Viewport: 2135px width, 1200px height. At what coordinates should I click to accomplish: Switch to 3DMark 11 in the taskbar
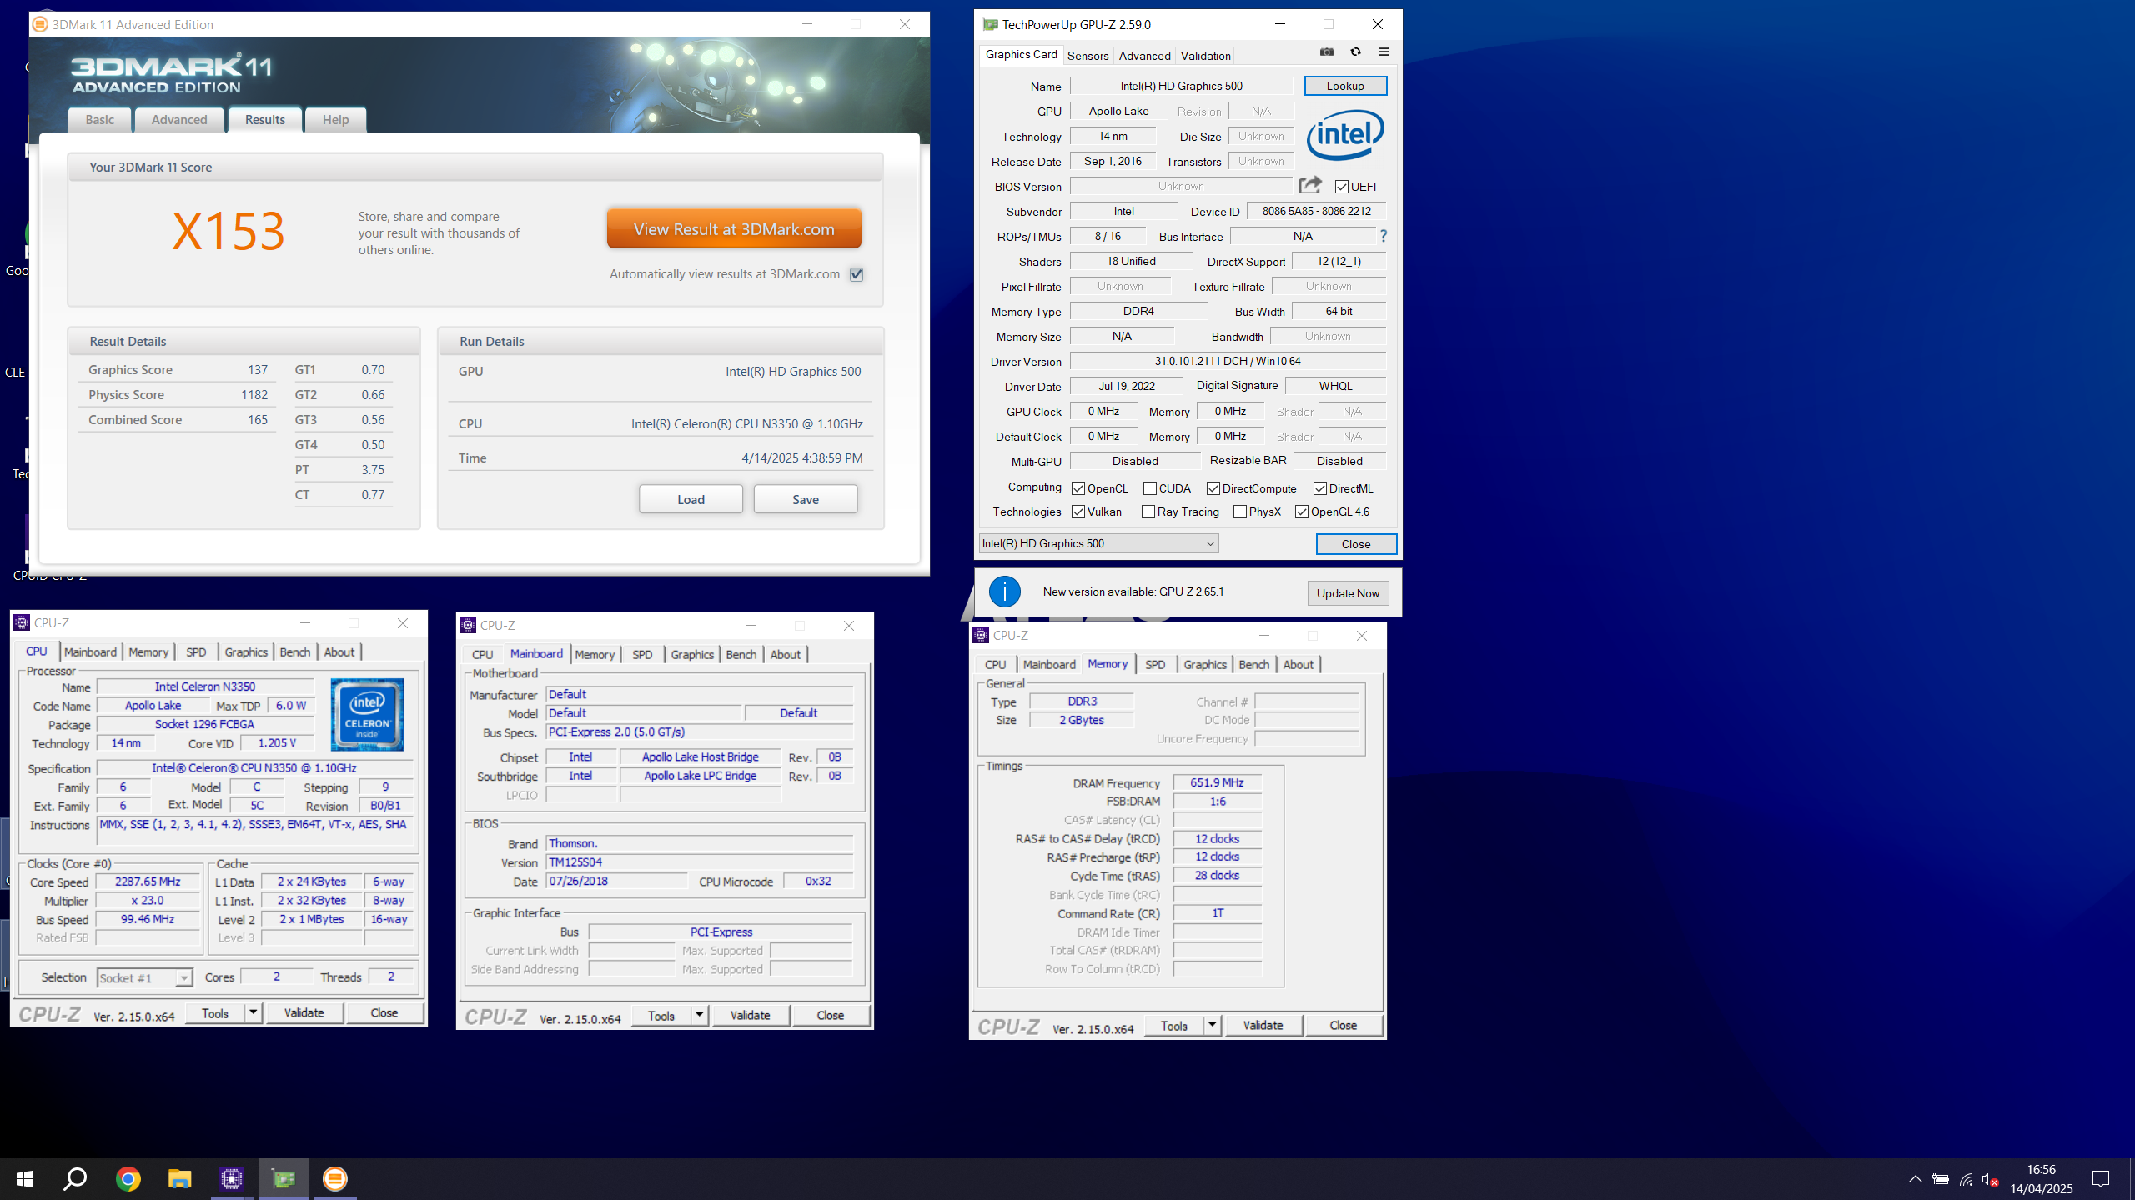click(x=334, y=1178)
